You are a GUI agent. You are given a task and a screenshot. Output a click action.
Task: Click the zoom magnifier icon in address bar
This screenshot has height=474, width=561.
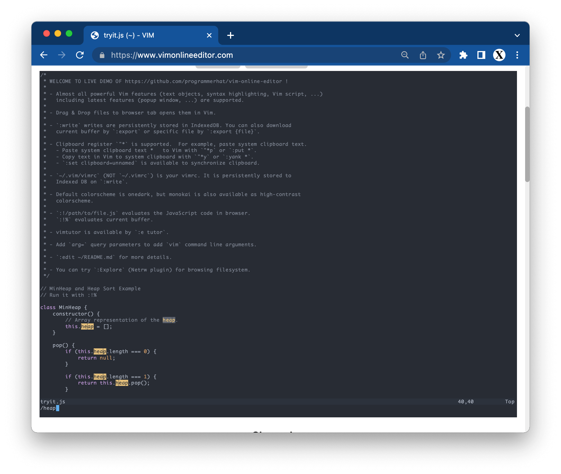point(405,55)
